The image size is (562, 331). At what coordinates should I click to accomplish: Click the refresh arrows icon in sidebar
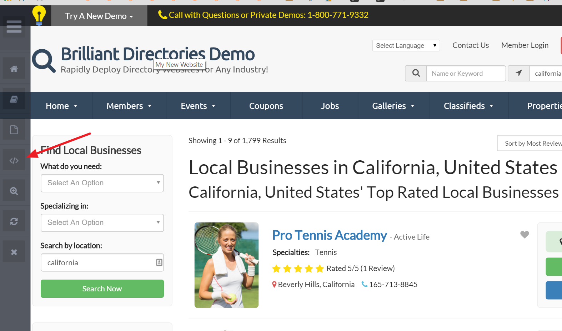coord(14,221)
